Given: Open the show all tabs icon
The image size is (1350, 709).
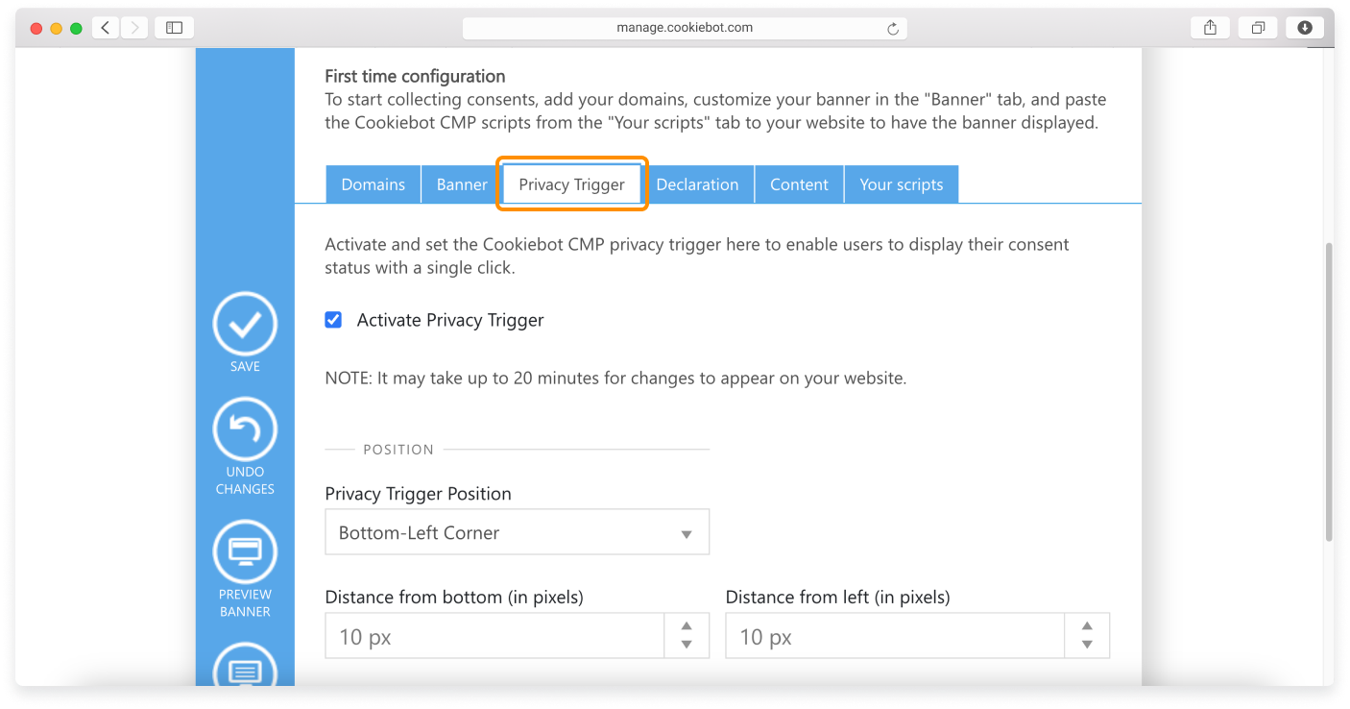Looking at the screenshot, I should click(x=1257, y=28).
